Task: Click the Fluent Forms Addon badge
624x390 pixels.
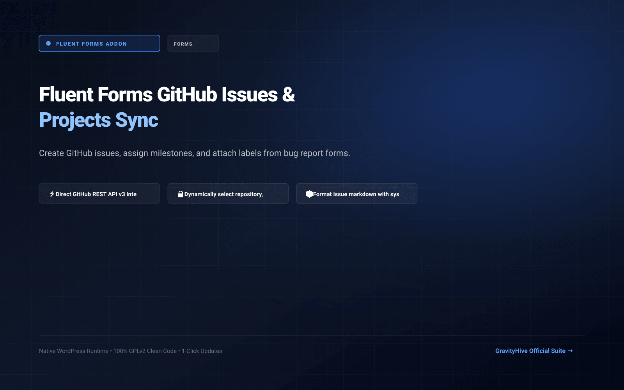Action: [99, 43]
